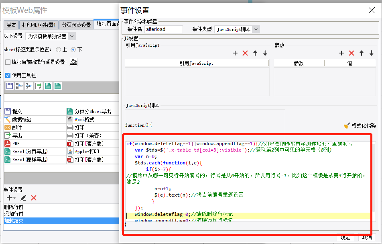Toggle the 使用工具栏 checkbox

[x=8, y=75]
